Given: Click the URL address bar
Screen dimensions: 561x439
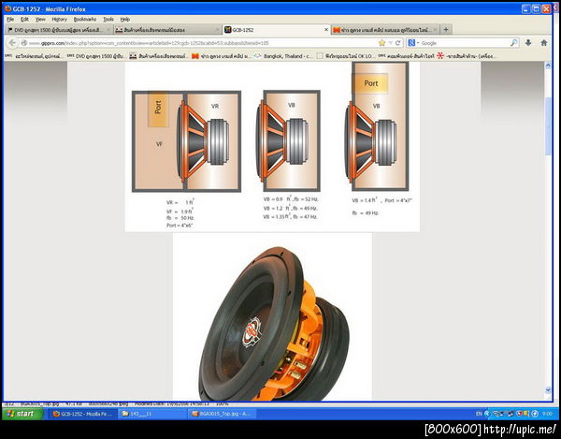Looking at the screenshot, I should (x=202, y=43).
